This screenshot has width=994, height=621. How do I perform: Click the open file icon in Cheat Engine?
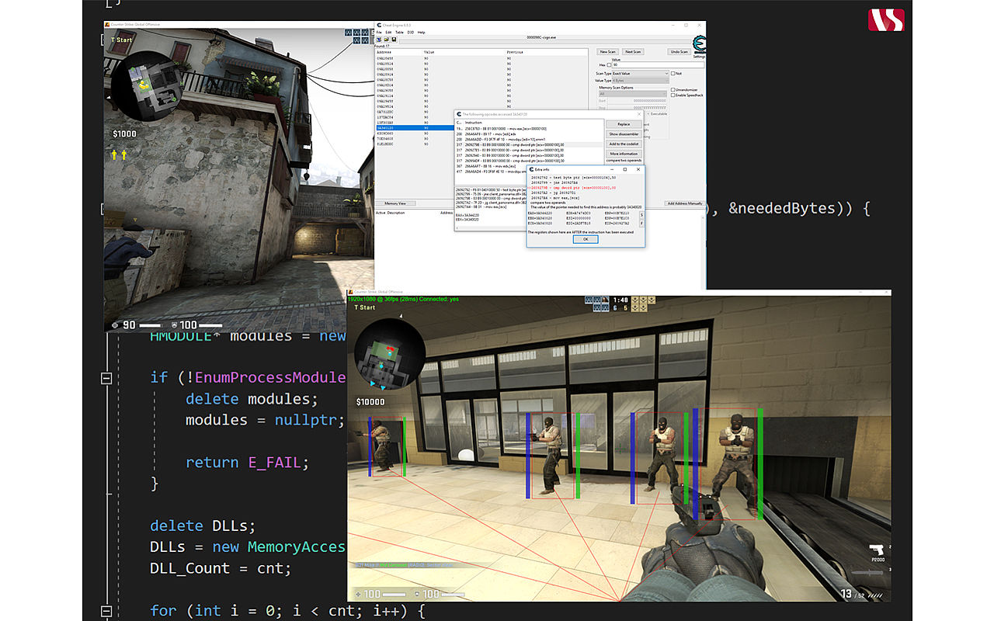(x=386, y=39)
